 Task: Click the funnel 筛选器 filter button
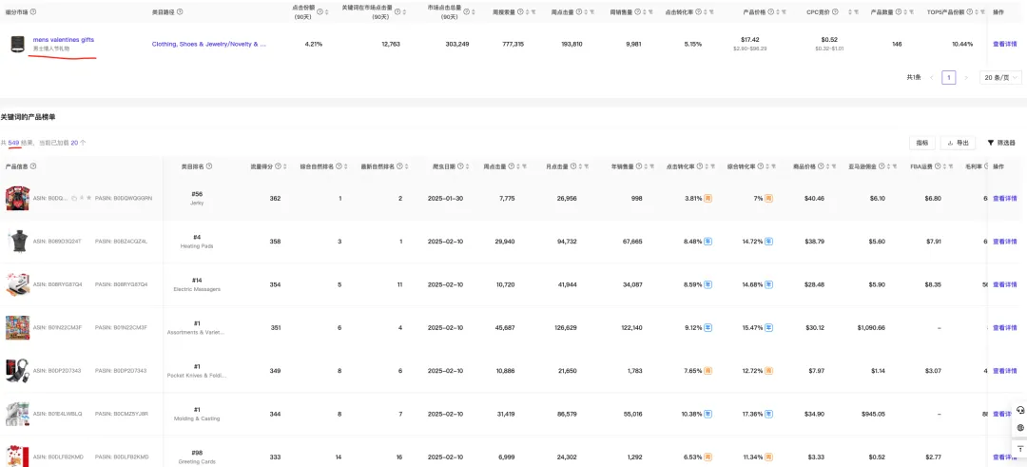pyautogui.click(x=1001, y=143)
